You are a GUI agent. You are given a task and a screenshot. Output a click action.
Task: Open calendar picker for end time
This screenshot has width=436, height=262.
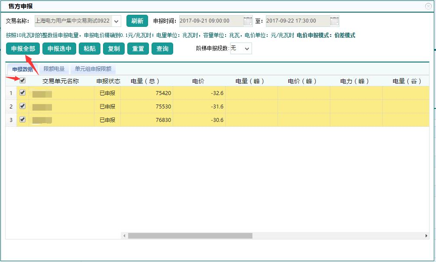pos(334,21)
